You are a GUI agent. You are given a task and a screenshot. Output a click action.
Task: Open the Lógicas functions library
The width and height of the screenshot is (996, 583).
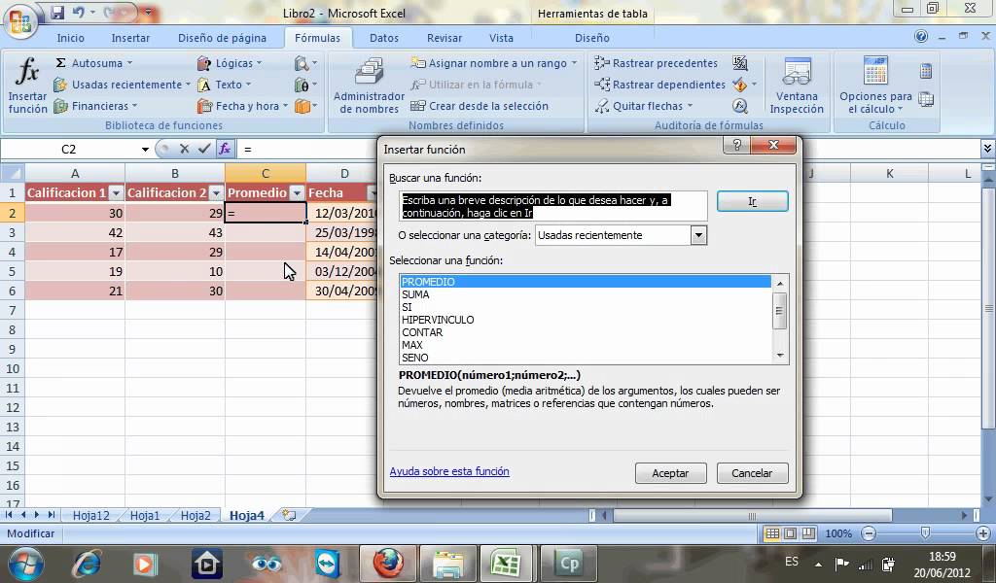coord(230,63)
